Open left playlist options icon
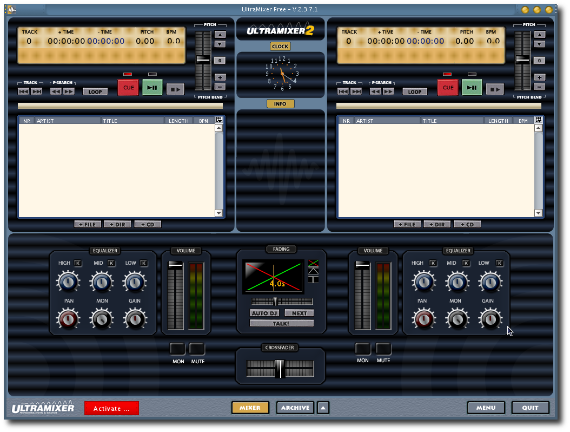Image resolution: width=570 pixels, height=432 pixels. pyautogui.click(x=219, y=120)
